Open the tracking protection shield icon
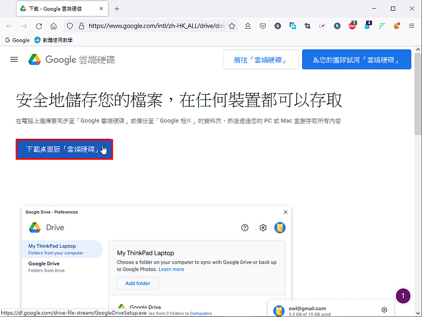 click(70, 26)
